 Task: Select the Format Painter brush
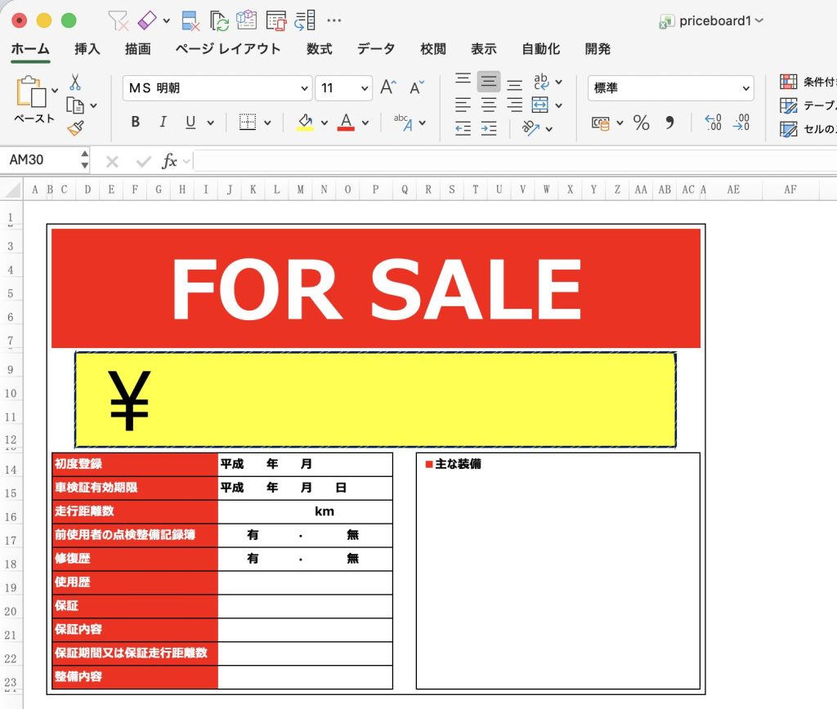pyautogui.click(x=75, y=127)
